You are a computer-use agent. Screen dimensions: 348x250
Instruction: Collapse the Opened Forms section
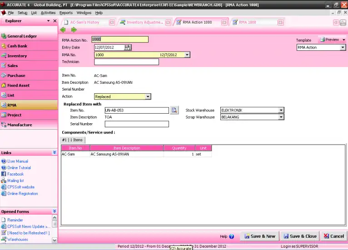click(55, 212)
